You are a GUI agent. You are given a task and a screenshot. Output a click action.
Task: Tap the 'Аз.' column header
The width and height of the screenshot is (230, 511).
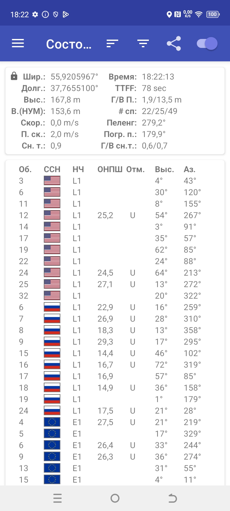point(189,169)
